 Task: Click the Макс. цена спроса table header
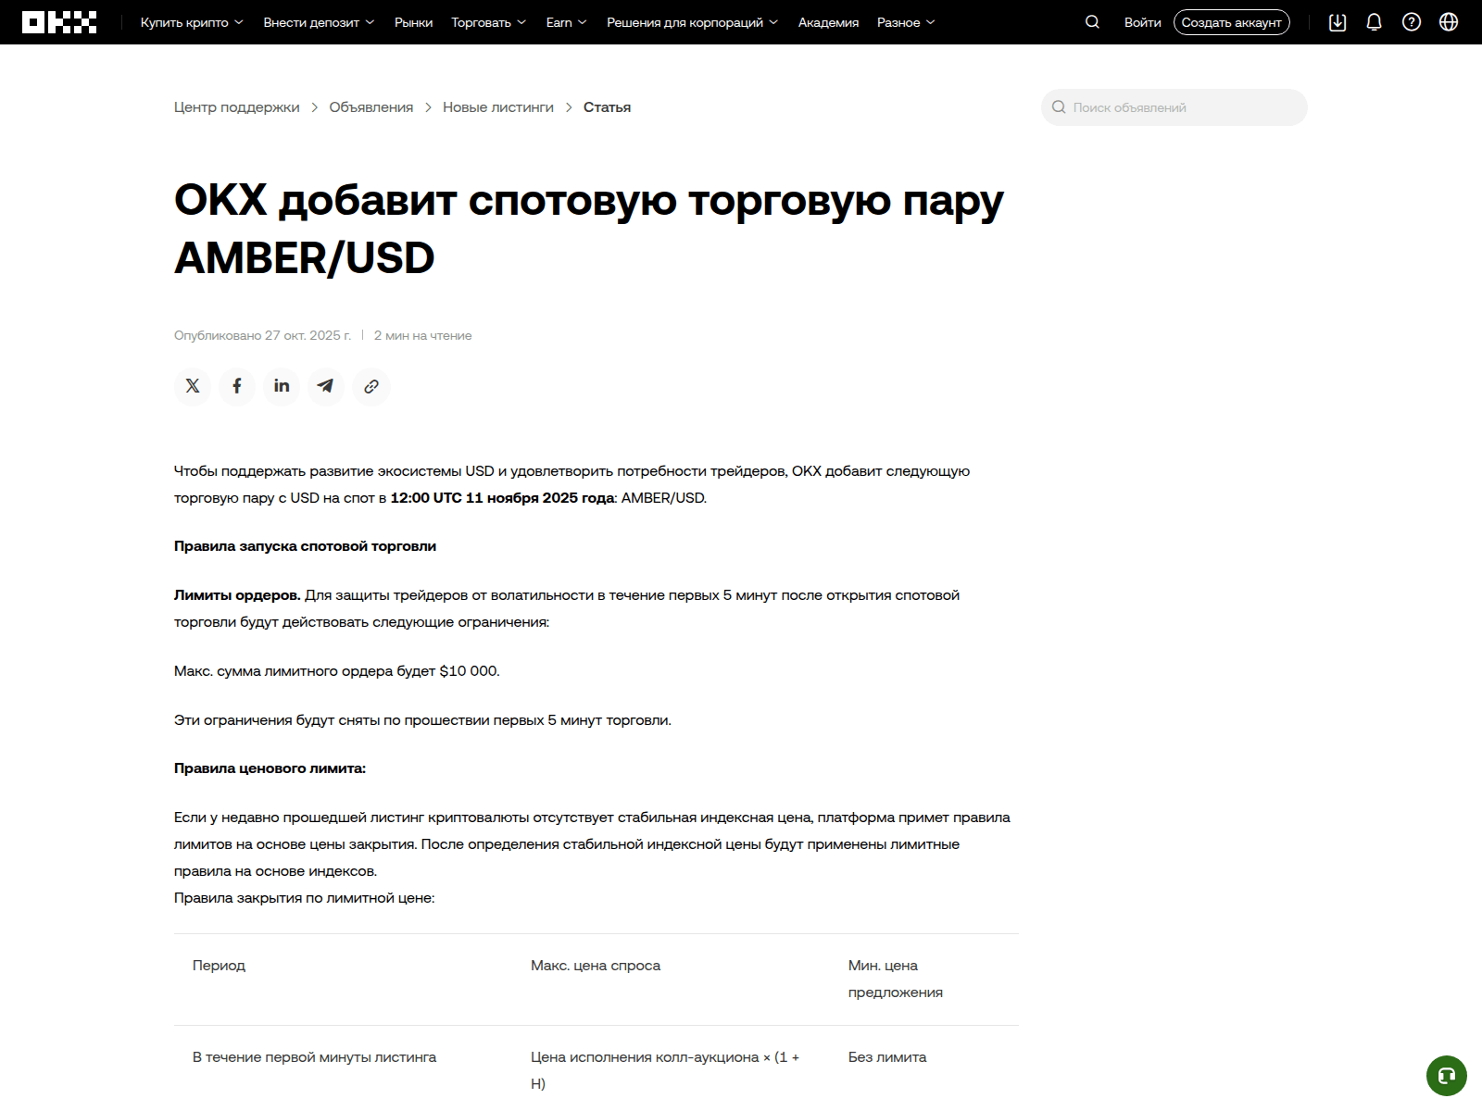(596, 966)
